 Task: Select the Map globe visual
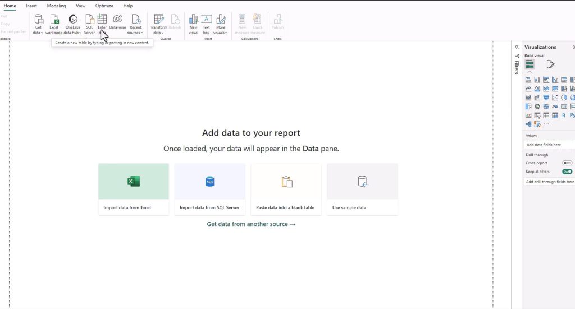coord(537,107)
